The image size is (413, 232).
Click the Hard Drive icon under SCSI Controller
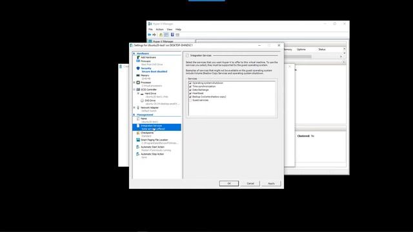click(142, 93)
